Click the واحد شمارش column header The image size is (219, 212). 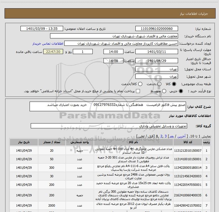(80, 142)
